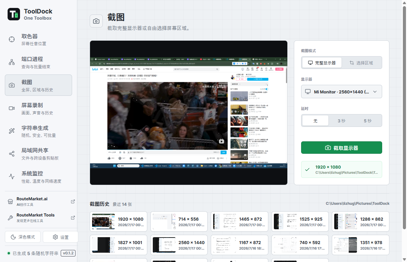Click the RouteMarket Tools wrench icon
This screenshot has height=262, width=407.
click(10, 218)
